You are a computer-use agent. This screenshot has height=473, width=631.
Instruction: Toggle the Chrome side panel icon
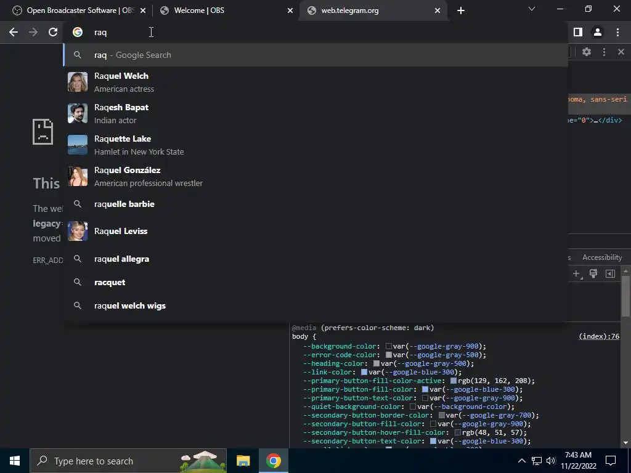(578, 32)
